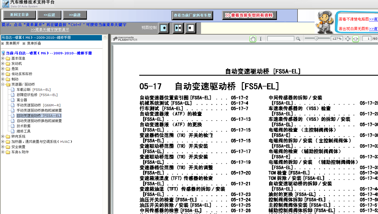
Task: Open 手动变速驱动桥 [G66M-R] page
Action: pos(39,105)
